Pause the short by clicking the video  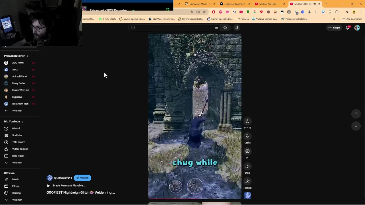coord(195,116)
